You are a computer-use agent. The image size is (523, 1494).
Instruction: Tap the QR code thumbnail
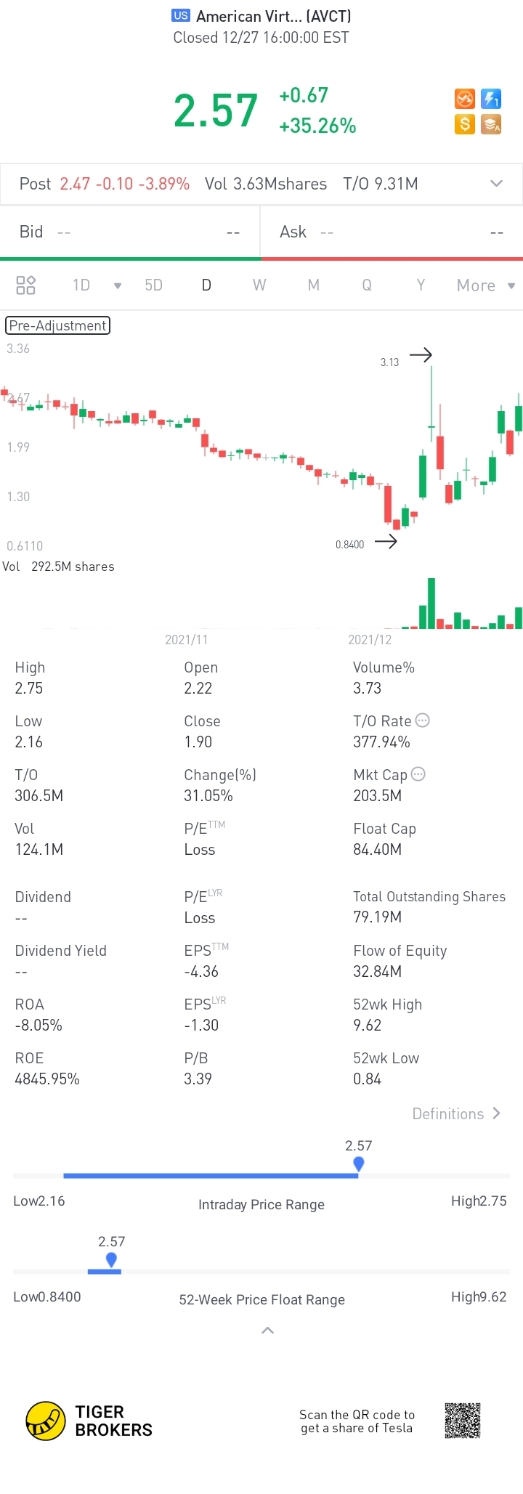tap(463, 1420)
